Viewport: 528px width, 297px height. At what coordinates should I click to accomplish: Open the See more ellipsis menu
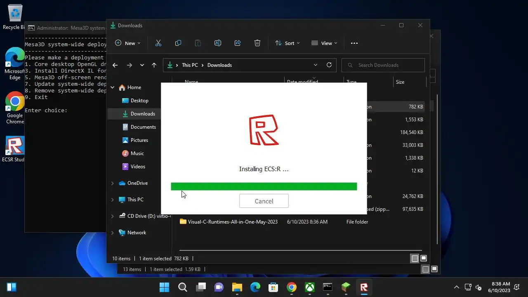tap(354, 43)
